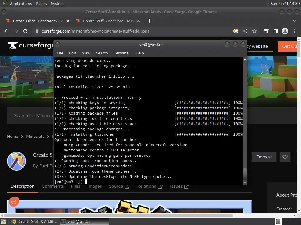Open the Description tab
This screenshot has height=225, width=301.
[22, 186]
